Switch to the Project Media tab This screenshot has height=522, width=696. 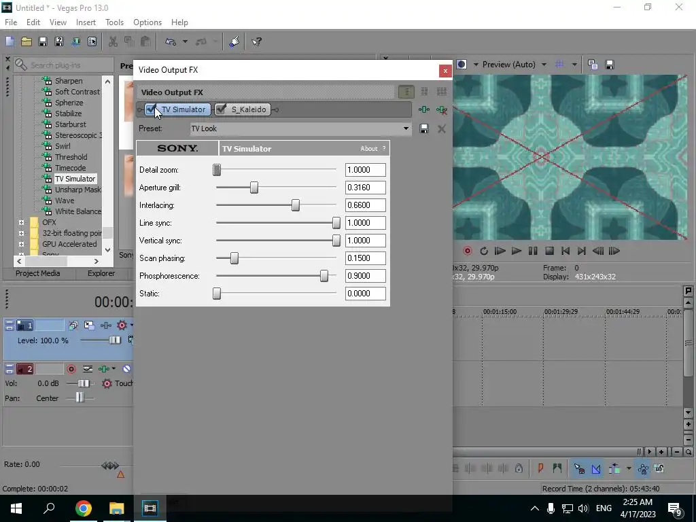tap(38, 273)
